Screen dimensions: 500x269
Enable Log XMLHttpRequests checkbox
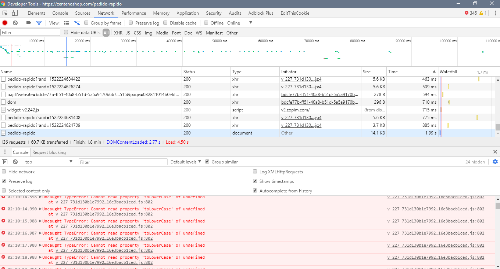255,172
